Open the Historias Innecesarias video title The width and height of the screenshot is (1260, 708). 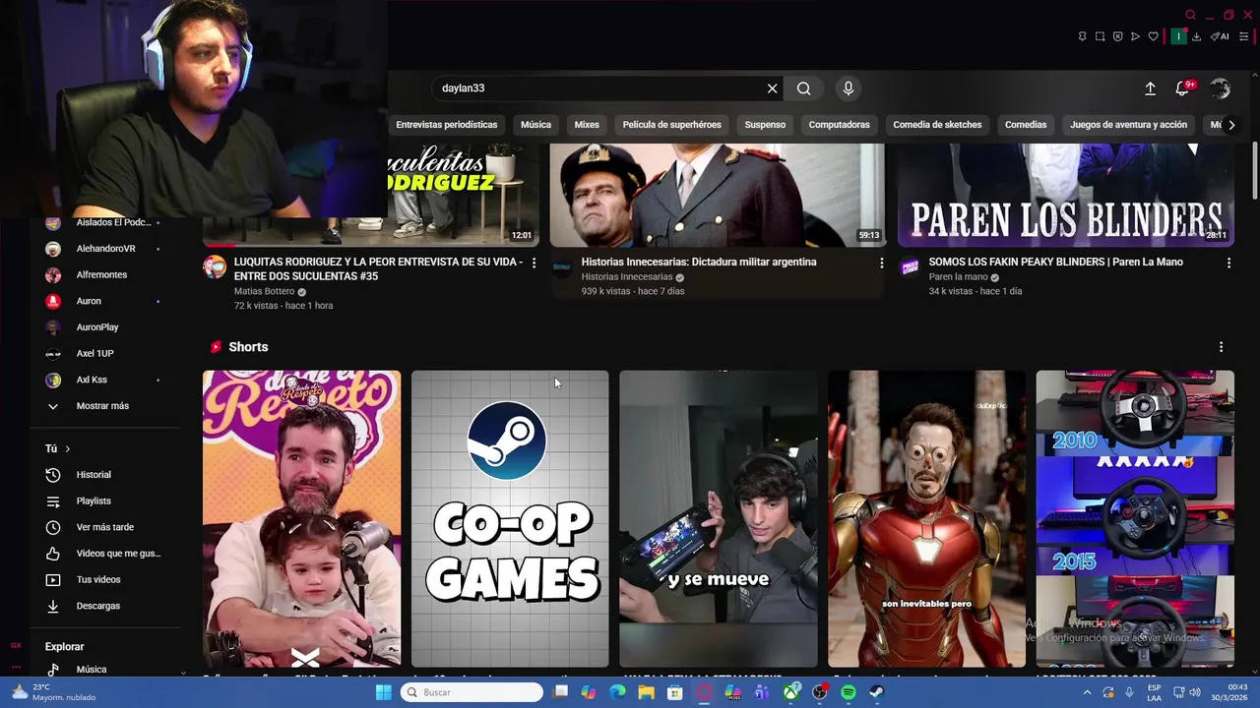coord(699,262)
